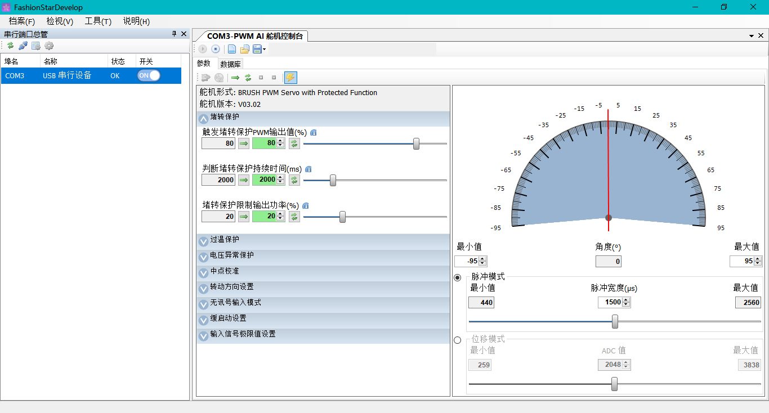Toggle COM3 port ON switch
Screen dimensions: 769x413
pos(149,75)
